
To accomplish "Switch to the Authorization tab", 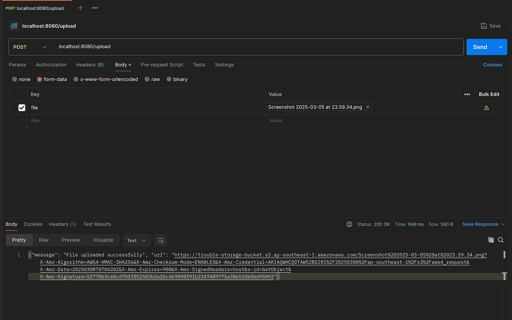I will coord(51,65).
